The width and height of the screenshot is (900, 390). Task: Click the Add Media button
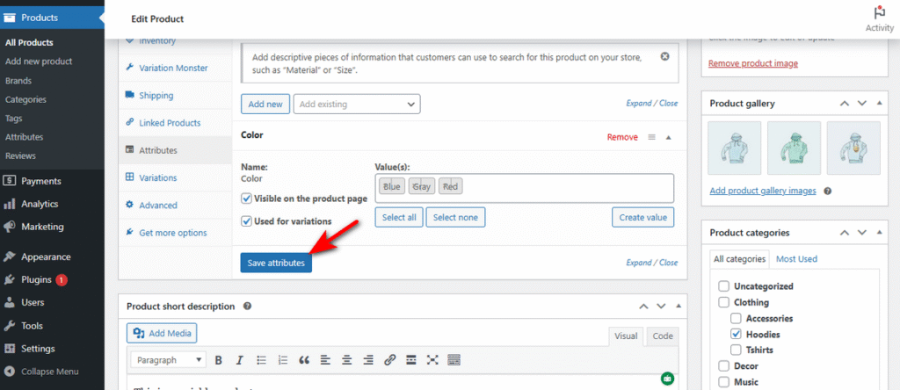[162, 333]
